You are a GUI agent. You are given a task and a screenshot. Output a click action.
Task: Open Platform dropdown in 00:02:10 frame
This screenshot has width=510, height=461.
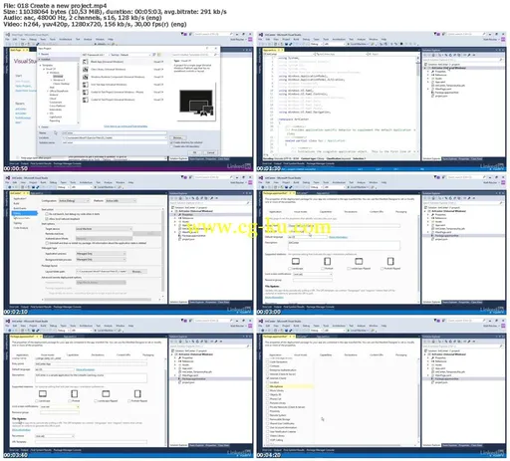(121, 201)
